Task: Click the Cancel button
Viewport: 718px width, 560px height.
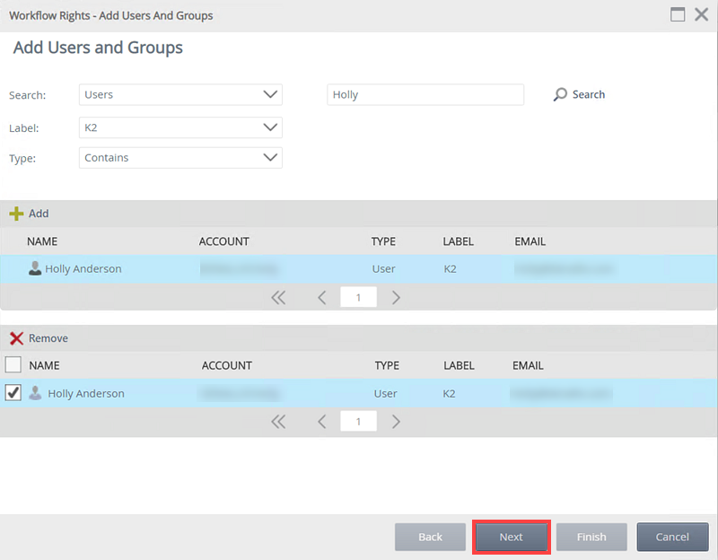Action: tap(672, 537)
